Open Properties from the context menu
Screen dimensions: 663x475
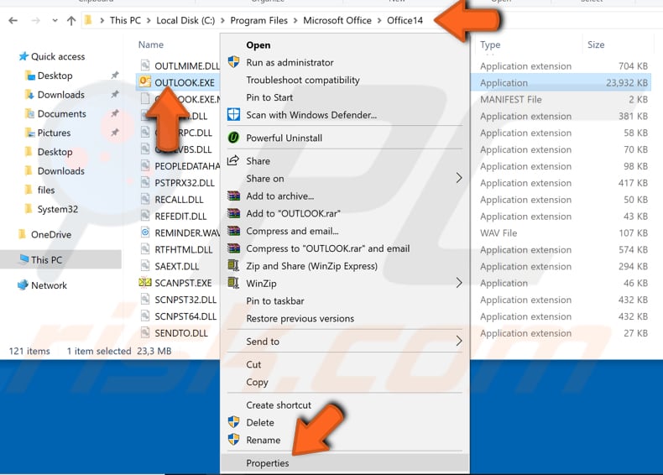[345, 462]
